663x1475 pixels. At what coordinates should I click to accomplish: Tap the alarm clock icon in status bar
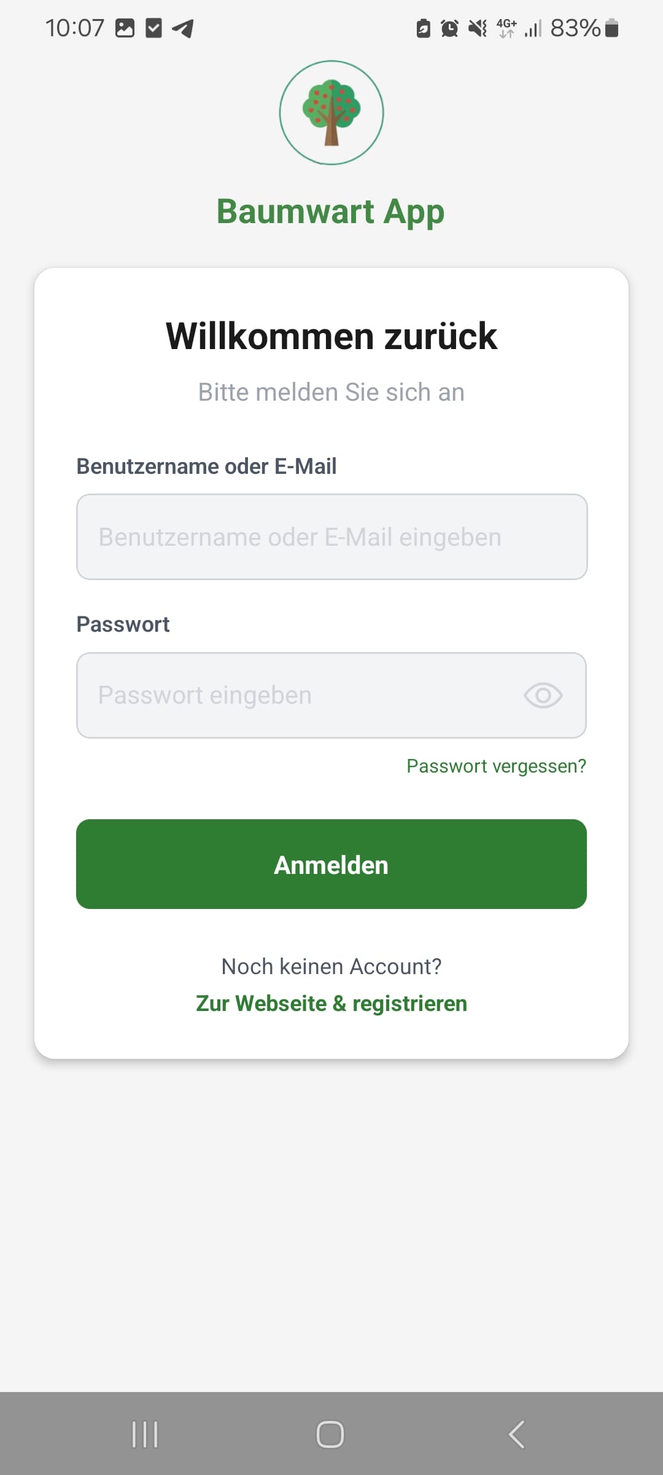449,28
